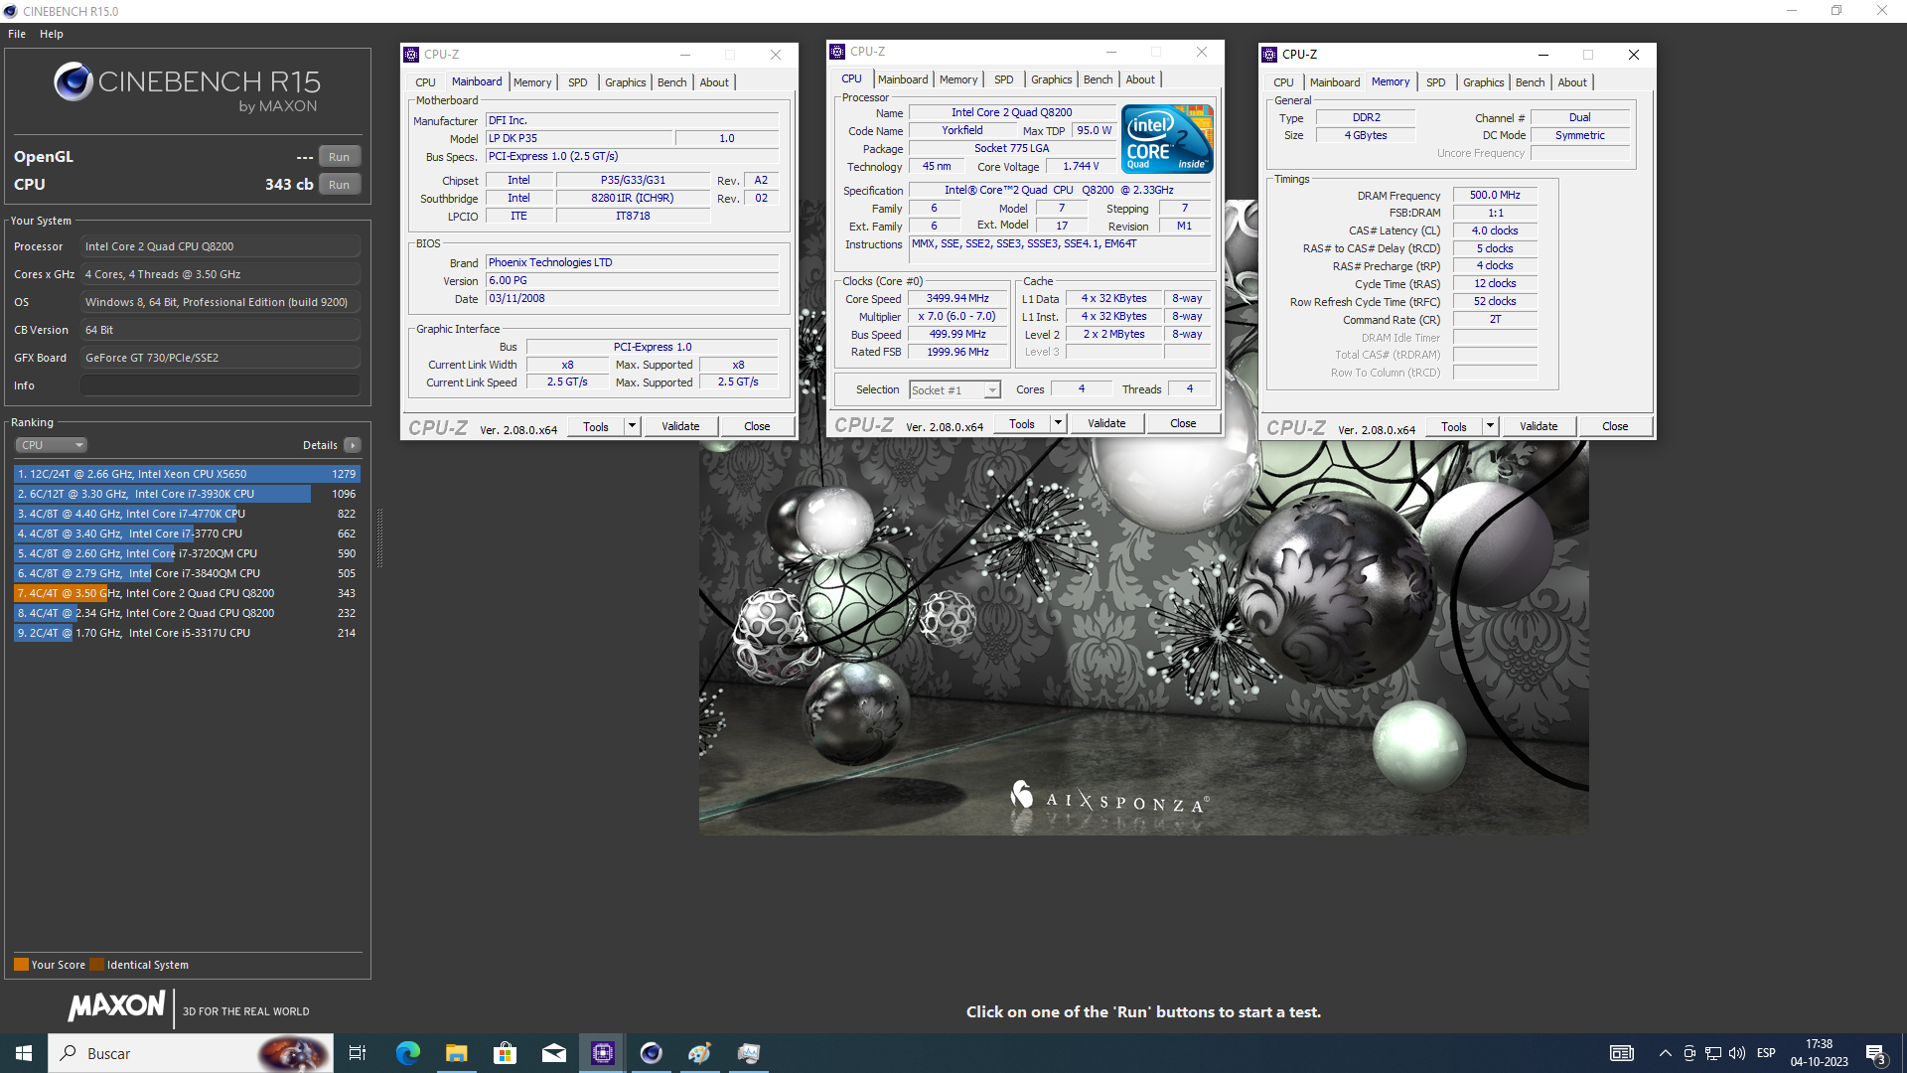
Task: Open Task View from the taskbar
Action: (358, 1053)
